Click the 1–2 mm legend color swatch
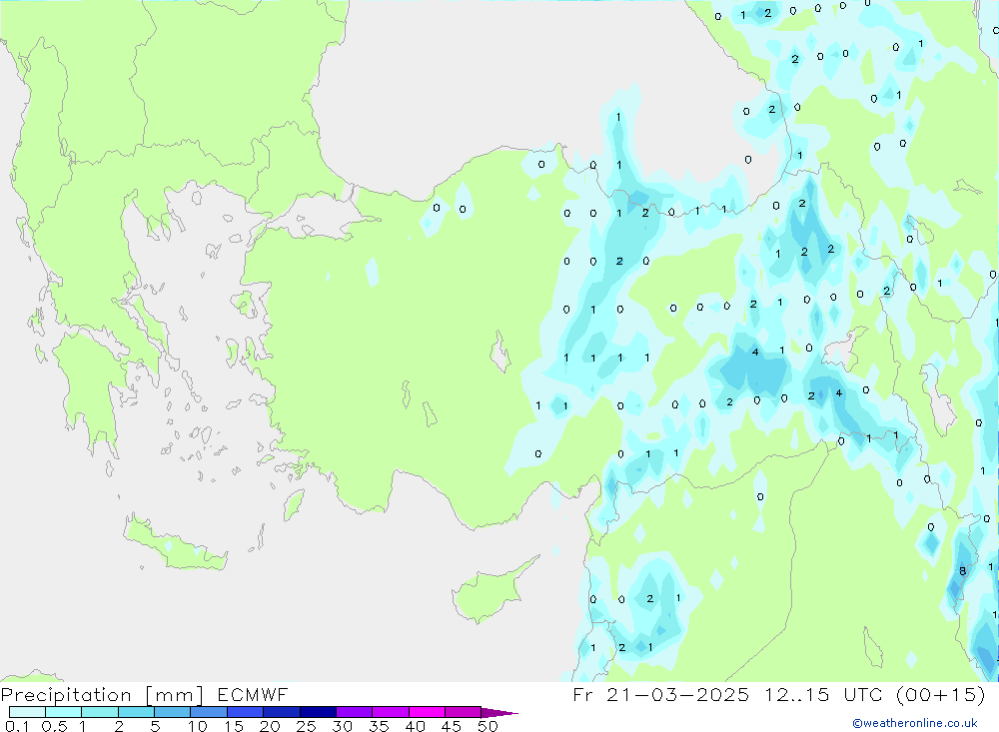Screen dimensions: 999x732 click(100, 712)
